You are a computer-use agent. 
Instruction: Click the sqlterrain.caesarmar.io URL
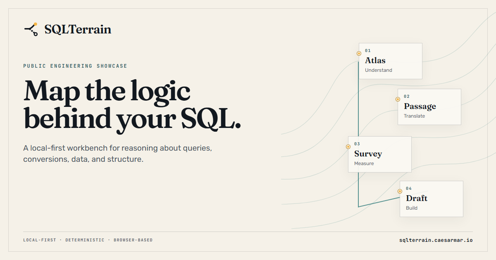(x=436, y=240)
